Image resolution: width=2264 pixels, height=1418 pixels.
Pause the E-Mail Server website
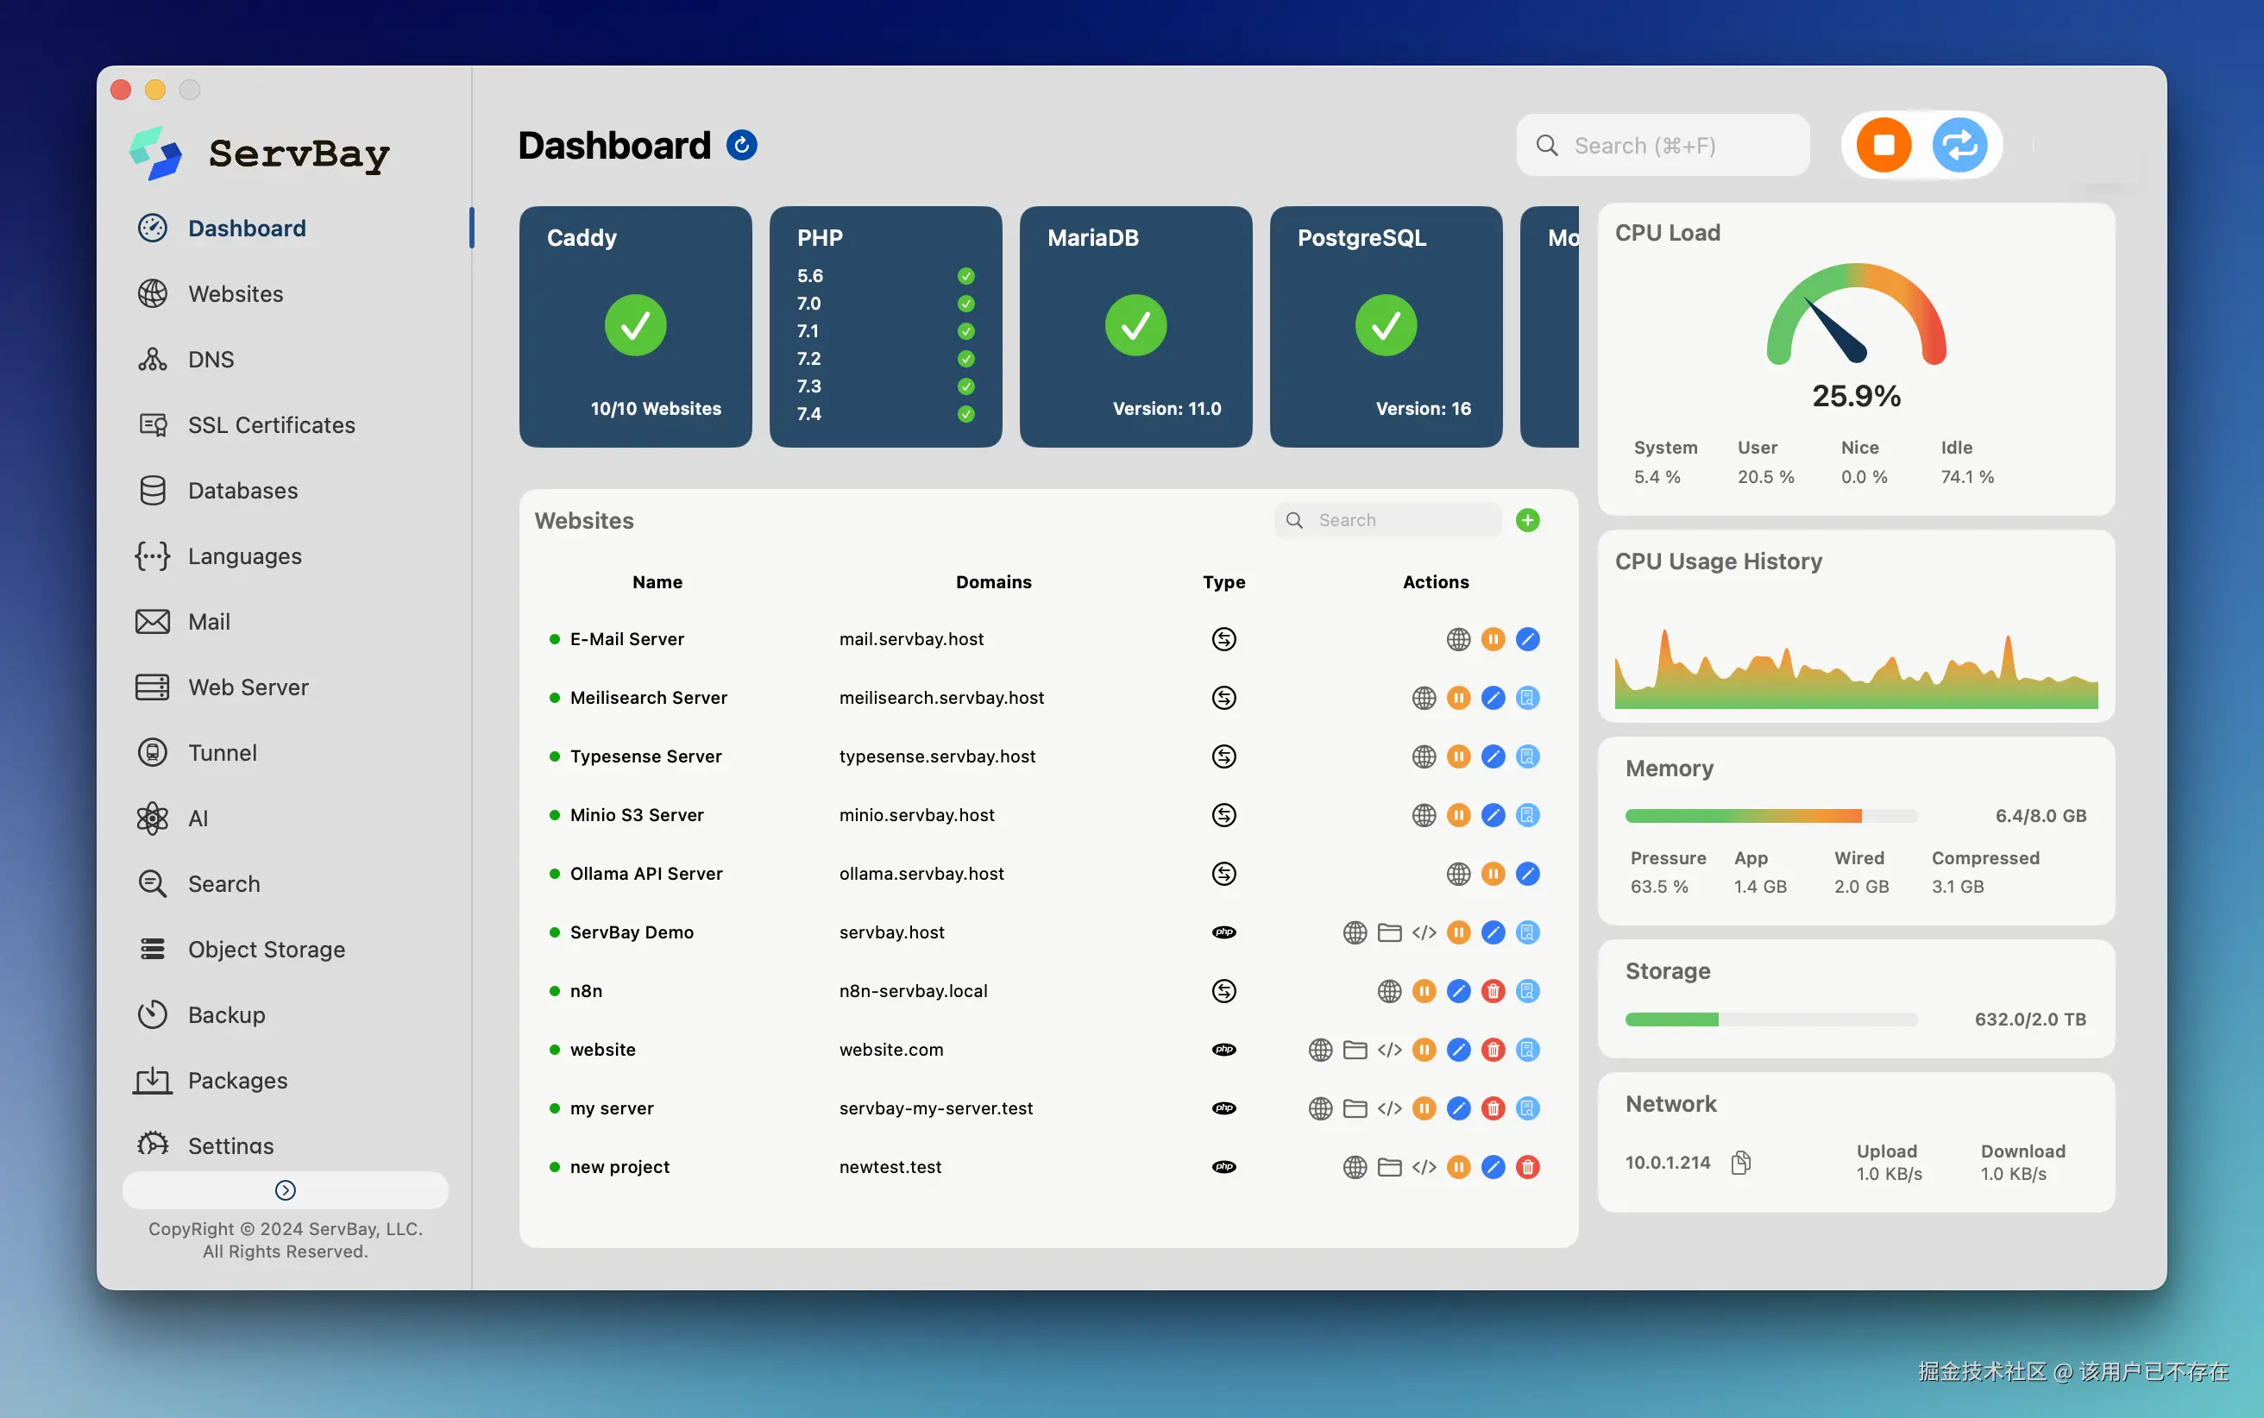1493,640
